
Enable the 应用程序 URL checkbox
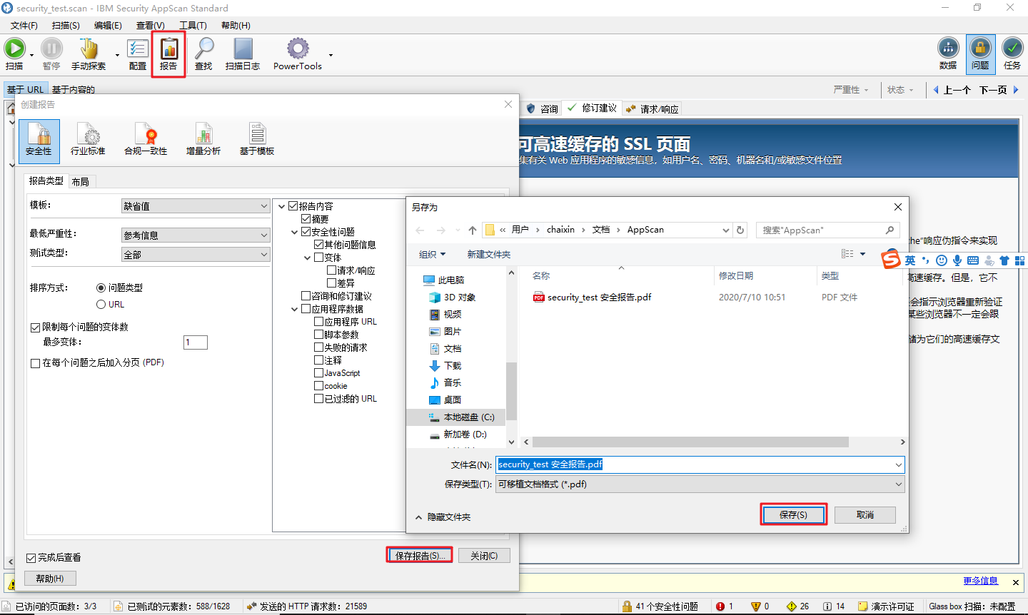tap(319, 322)
